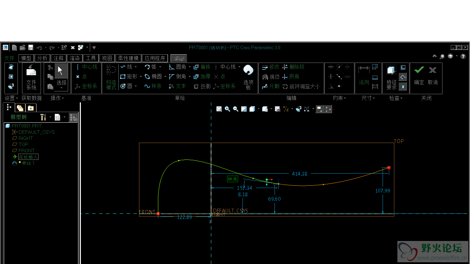Click the 修改 modify tool

pyautogui.click(x=271, y=67)
